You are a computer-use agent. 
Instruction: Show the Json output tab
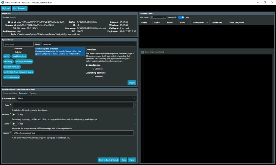[x=147, y=52]
